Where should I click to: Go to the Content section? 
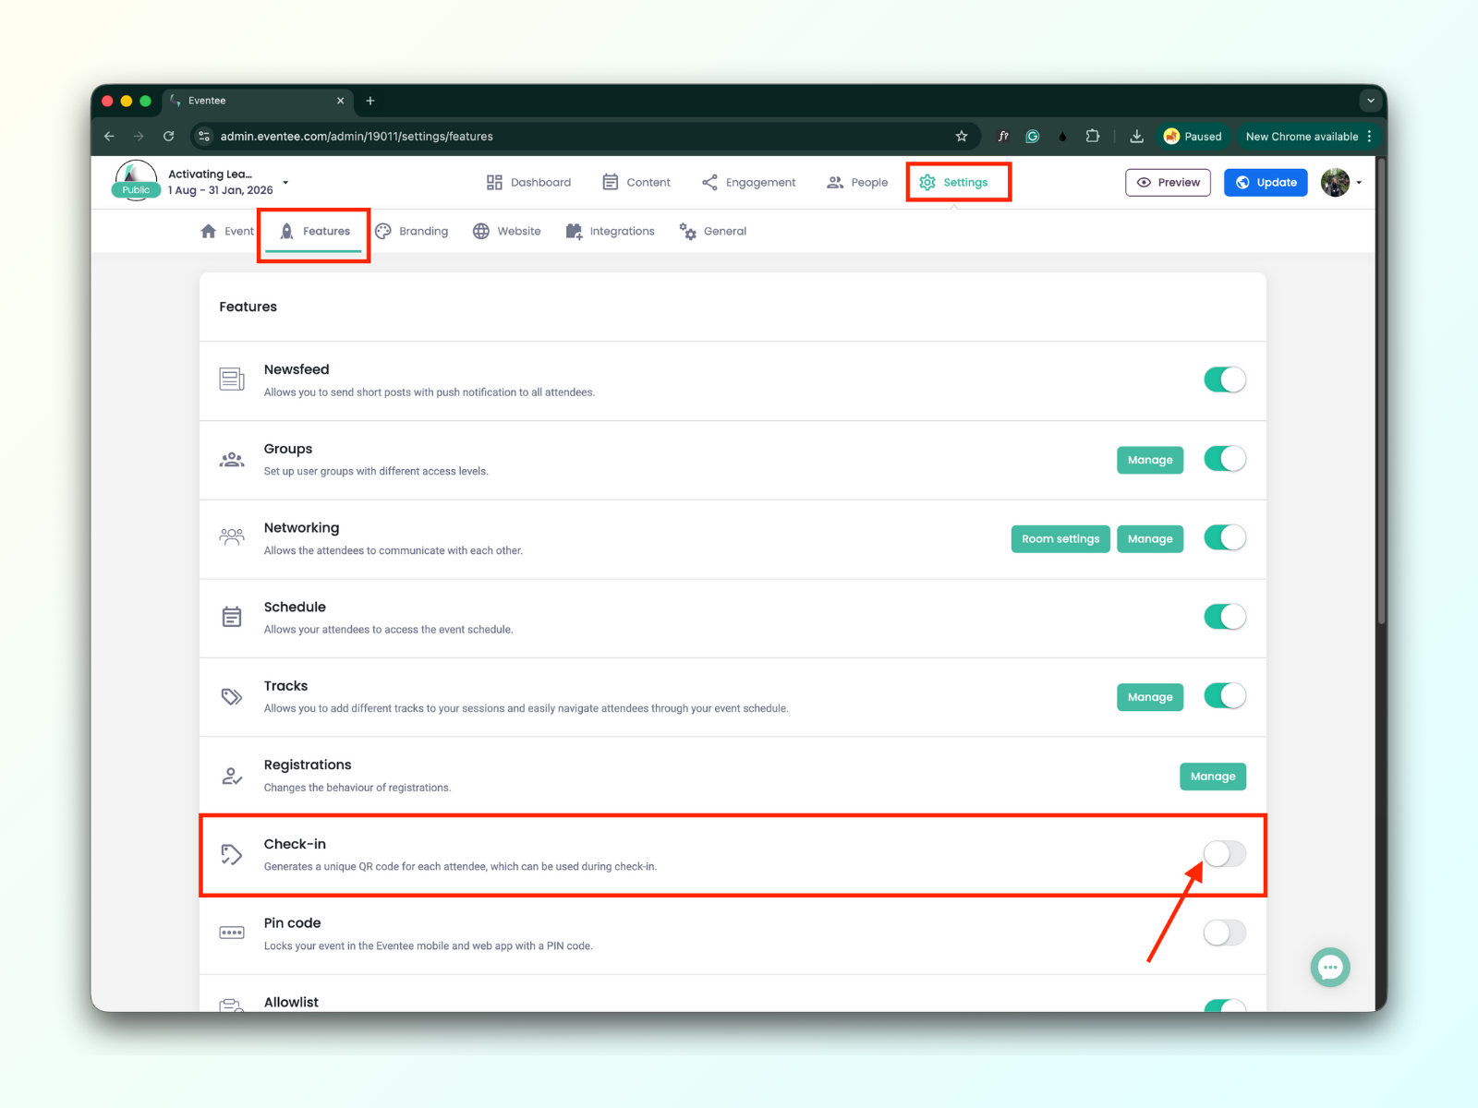click(636, 183)
